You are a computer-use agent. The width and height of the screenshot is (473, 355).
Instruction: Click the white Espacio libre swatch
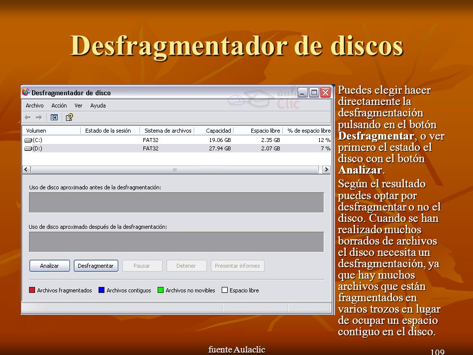point(225,290)
